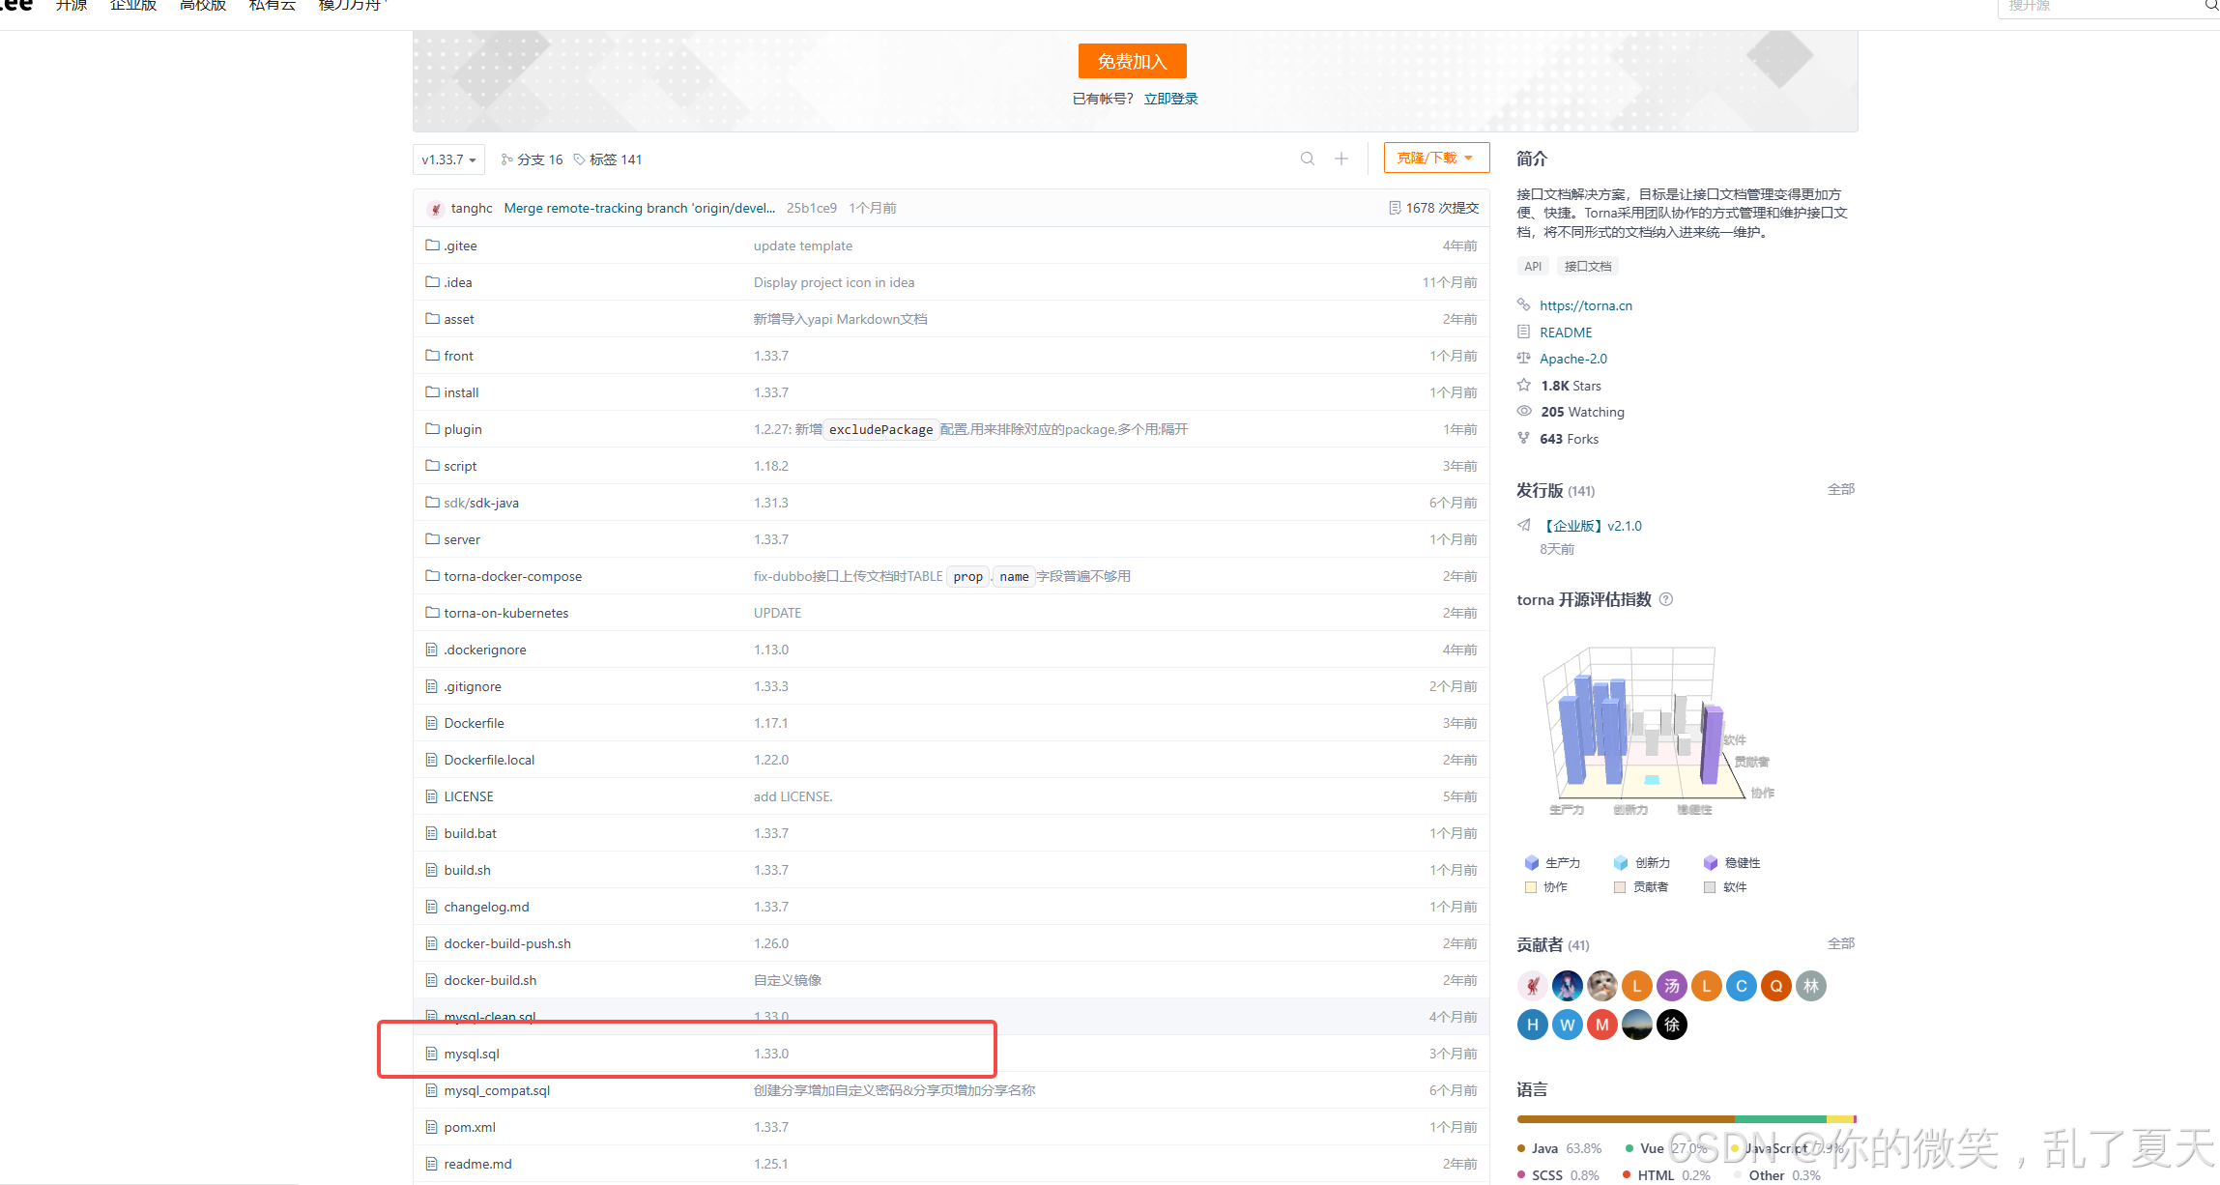Open the v1.33.7 branch dropdown

[x=448, y=159]
